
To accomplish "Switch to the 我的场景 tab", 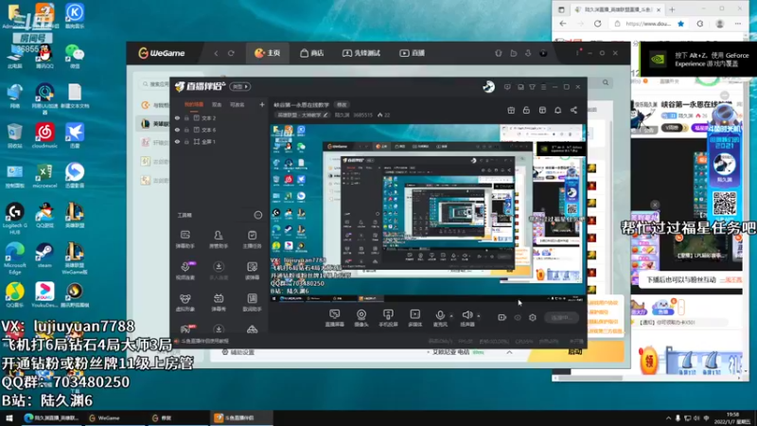I will (194, 104).
